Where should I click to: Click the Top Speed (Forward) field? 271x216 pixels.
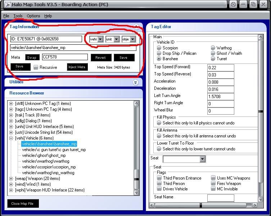221,68
